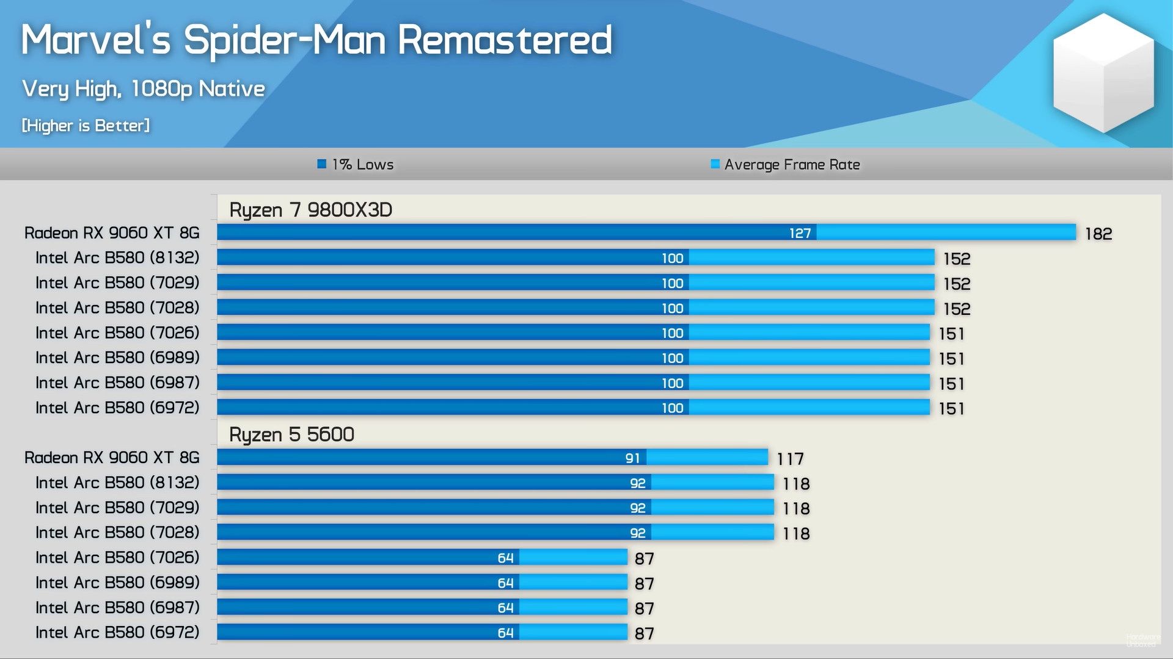Viewport: 1173px width, 659px height.
Task: Click Intel Arc B580 (7028) label under 9800X3D
Action: point(117,308)
